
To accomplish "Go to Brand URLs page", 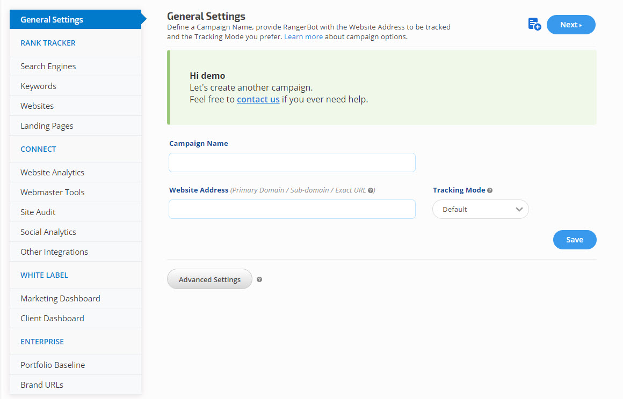I will 41,385.
